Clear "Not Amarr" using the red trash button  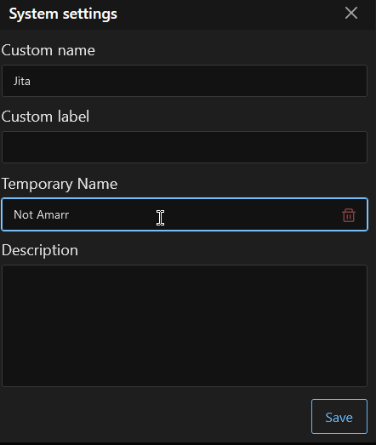coord(349,215)
